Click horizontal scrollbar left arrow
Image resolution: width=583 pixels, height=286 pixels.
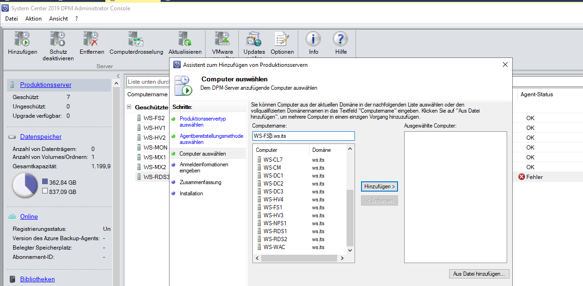click(257, 258)
